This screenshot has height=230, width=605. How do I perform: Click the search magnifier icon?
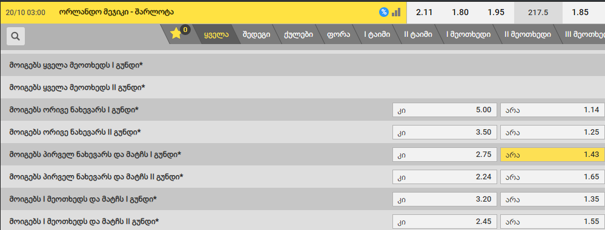coord(15,37)
